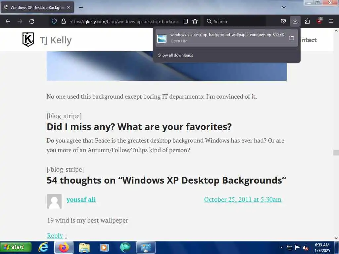The image size is (339, 254).
Task: Open the tracking protection shield icon
Action: coord(54,21)
